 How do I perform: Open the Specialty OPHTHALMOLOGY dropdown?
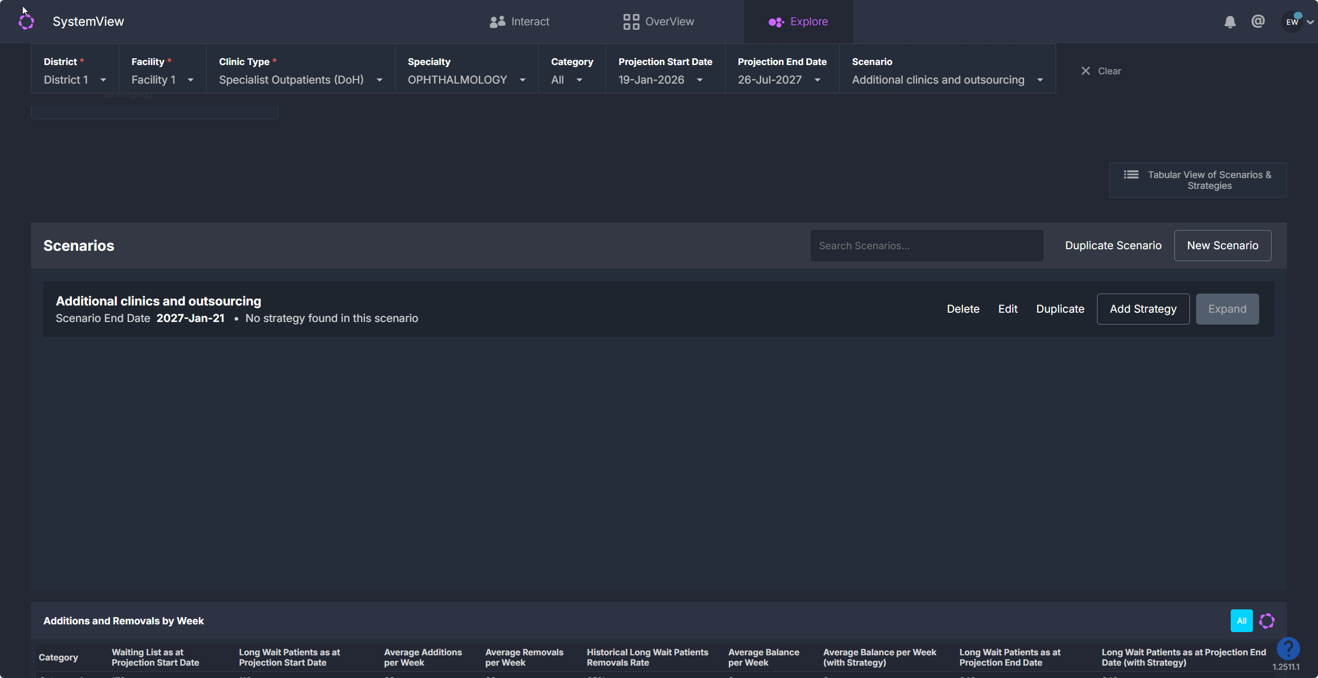[x=466, y=80]
